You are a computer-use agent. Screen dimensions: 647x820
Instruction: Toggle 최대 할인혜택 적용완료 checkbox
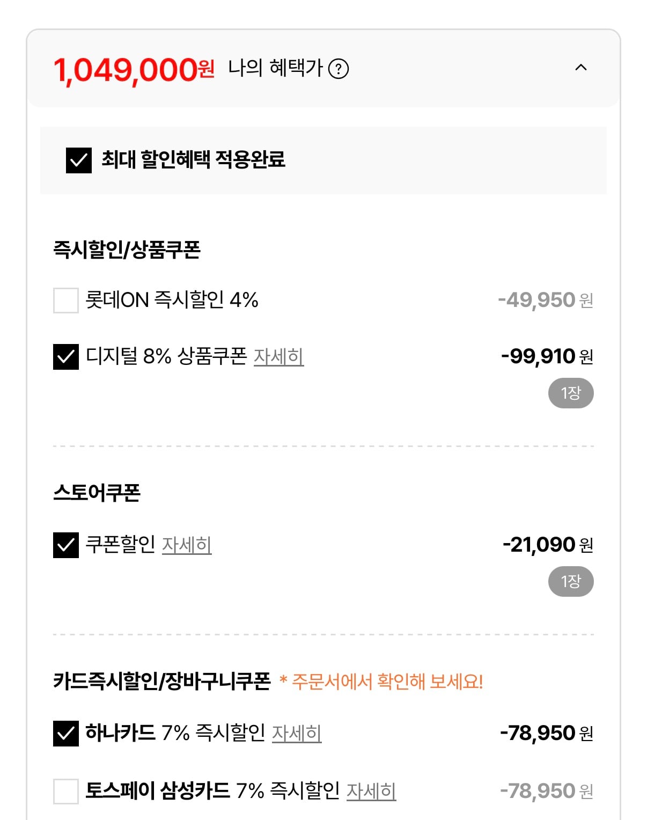click(x=79, y=160)
